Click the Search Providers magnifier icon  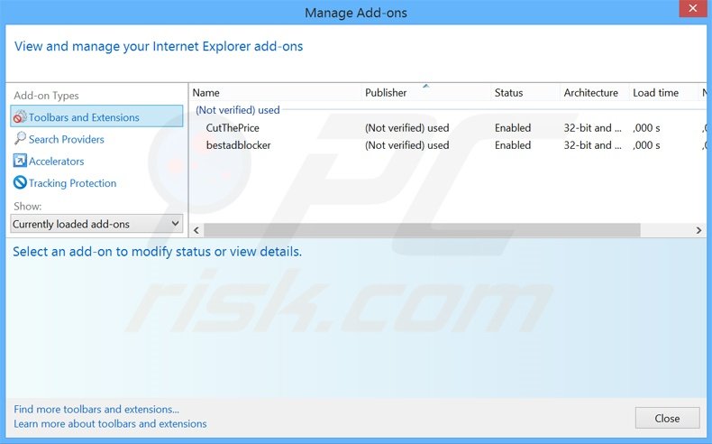[x=20, y=139]
